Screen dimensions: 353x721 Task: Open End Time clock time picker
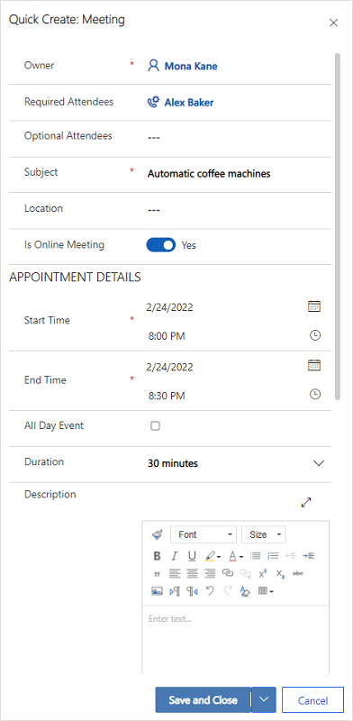click(314, 395)
